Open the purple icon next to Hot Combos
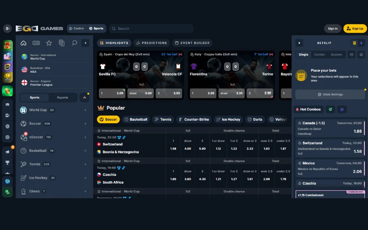 (342, 109)
